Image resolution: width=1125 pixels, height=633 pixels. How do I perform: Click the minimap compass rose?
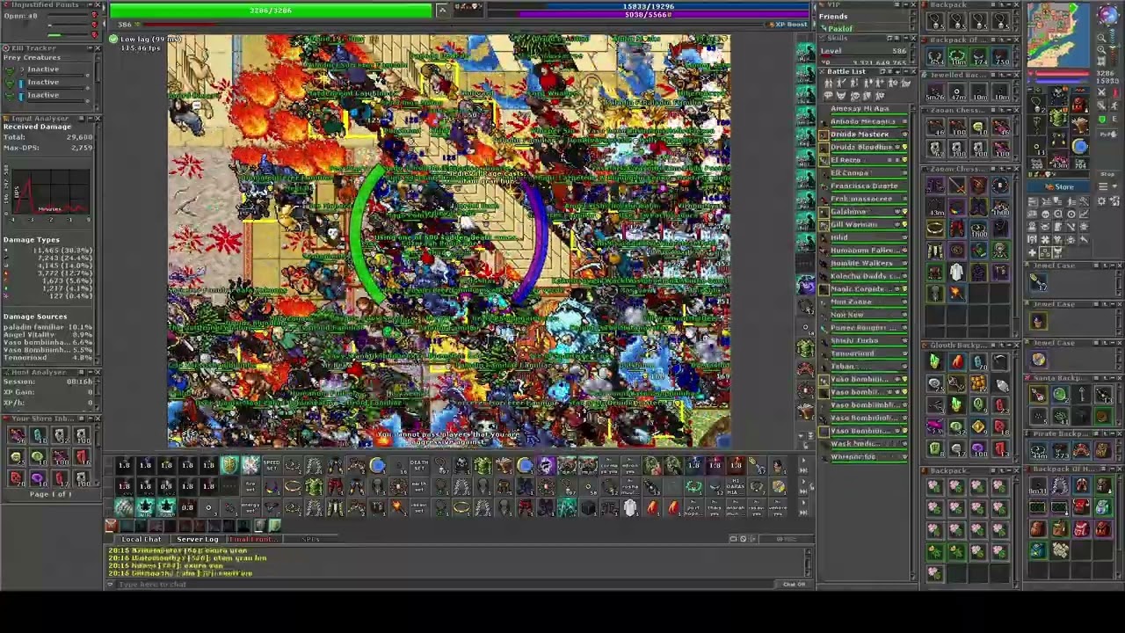1108,15
